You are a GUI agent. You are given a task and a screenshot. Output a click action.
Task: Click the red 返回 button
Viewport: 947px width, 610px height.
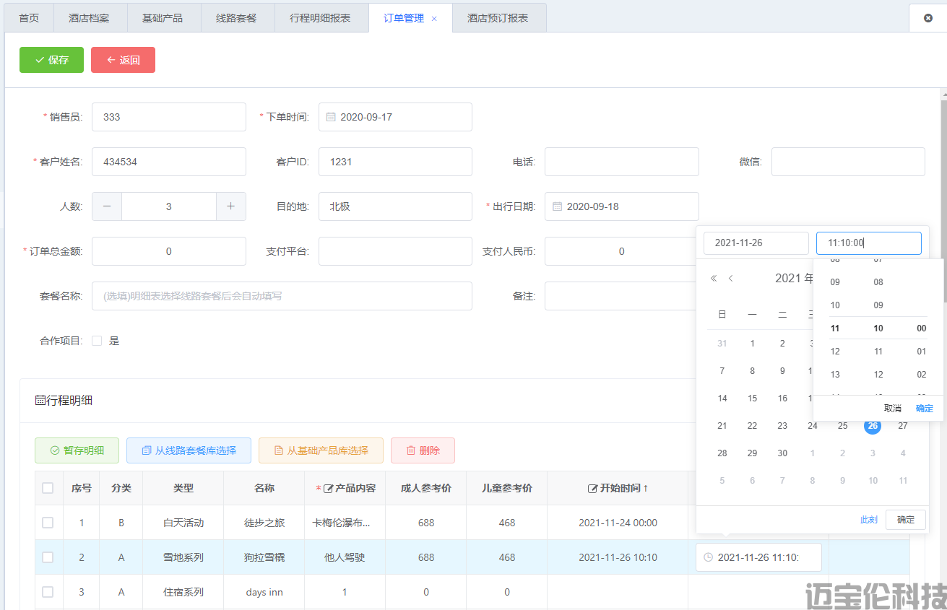pyautogui.click(x=123, y=60)
